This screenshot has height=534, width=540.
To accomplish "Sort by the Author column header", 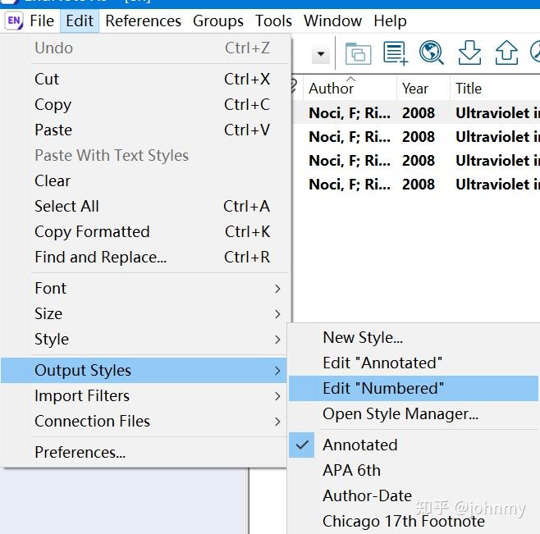I will coord(350,88).
